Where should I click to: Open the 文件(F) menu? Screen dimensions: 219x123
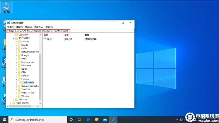click(10, 27)
